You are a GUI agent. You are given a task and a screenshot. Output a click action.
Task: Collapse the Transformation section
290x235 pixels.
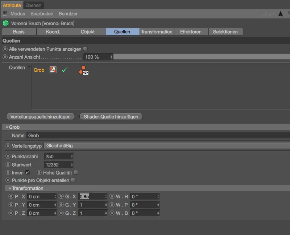tap(10, 188)
